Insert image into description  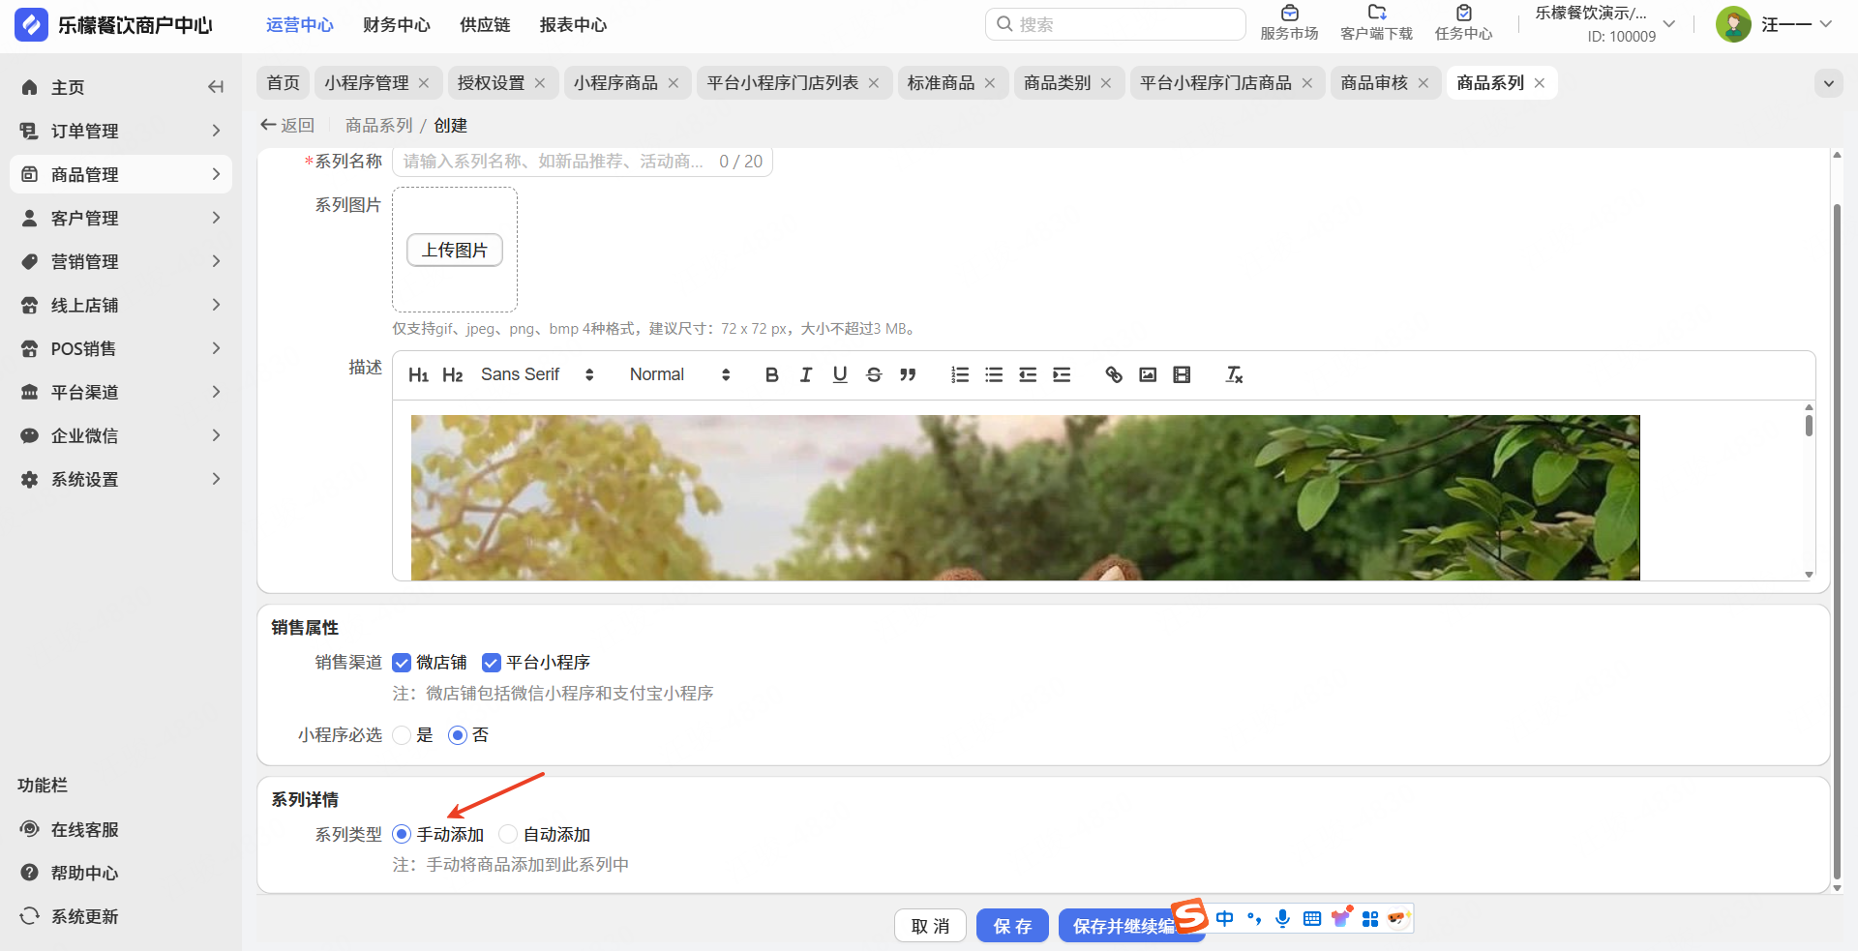pyautogui.click(x=1148, y=375)
